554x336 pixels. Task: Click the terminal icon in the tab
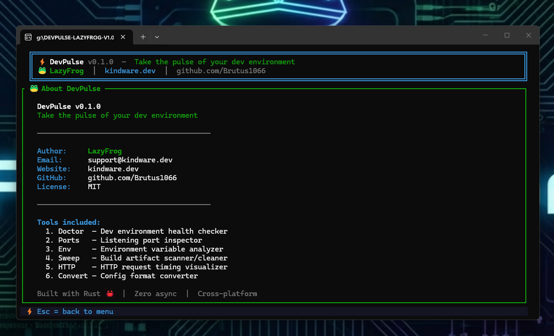click(29, 37)
